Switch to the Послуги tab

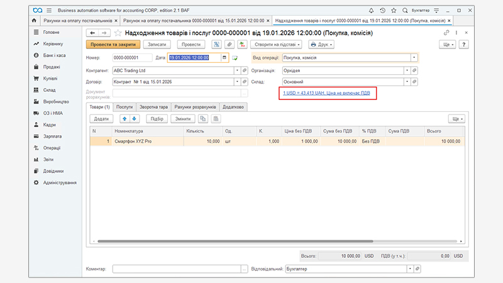coord(124,107)
